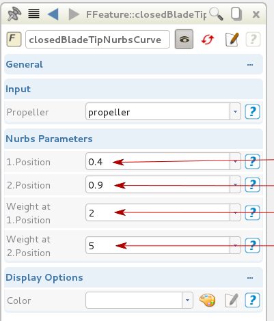The image size is (274, 321).
Task: Toggle visibility with the eye button
Action: pos(184,39)
